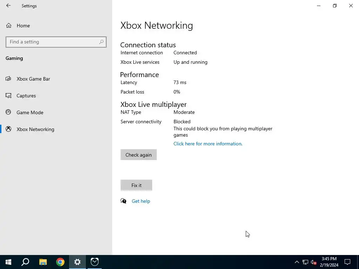Restore down the Settings window
Image resolution: width=359 pixels, height=269 pixels.
[335, 6]
